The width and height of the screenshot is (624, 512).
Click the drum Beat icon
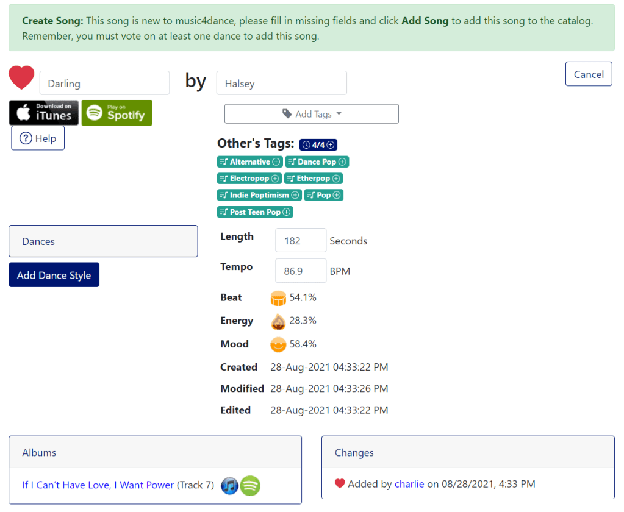(278, 298)
